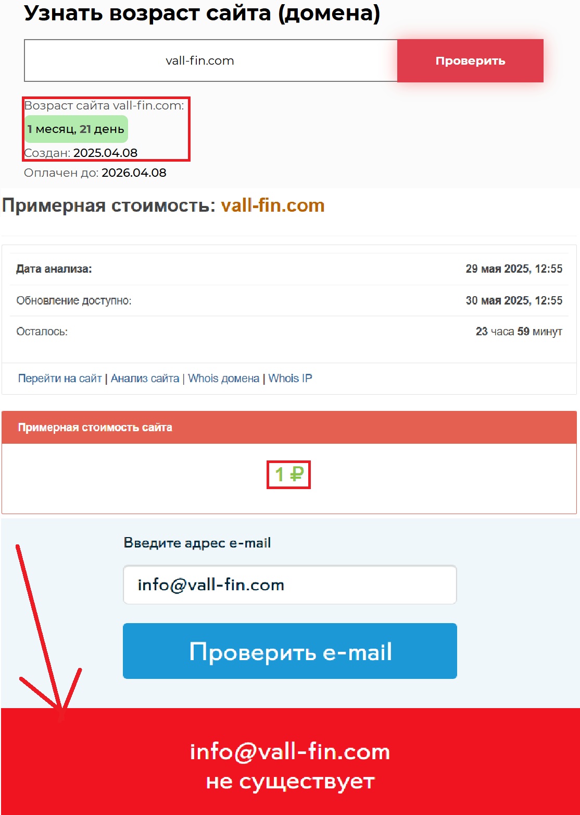The width and height of the screenshot is (580, 815).
Task: Click the 1 ₽ estimated value
Action: (x=289, y=475)
